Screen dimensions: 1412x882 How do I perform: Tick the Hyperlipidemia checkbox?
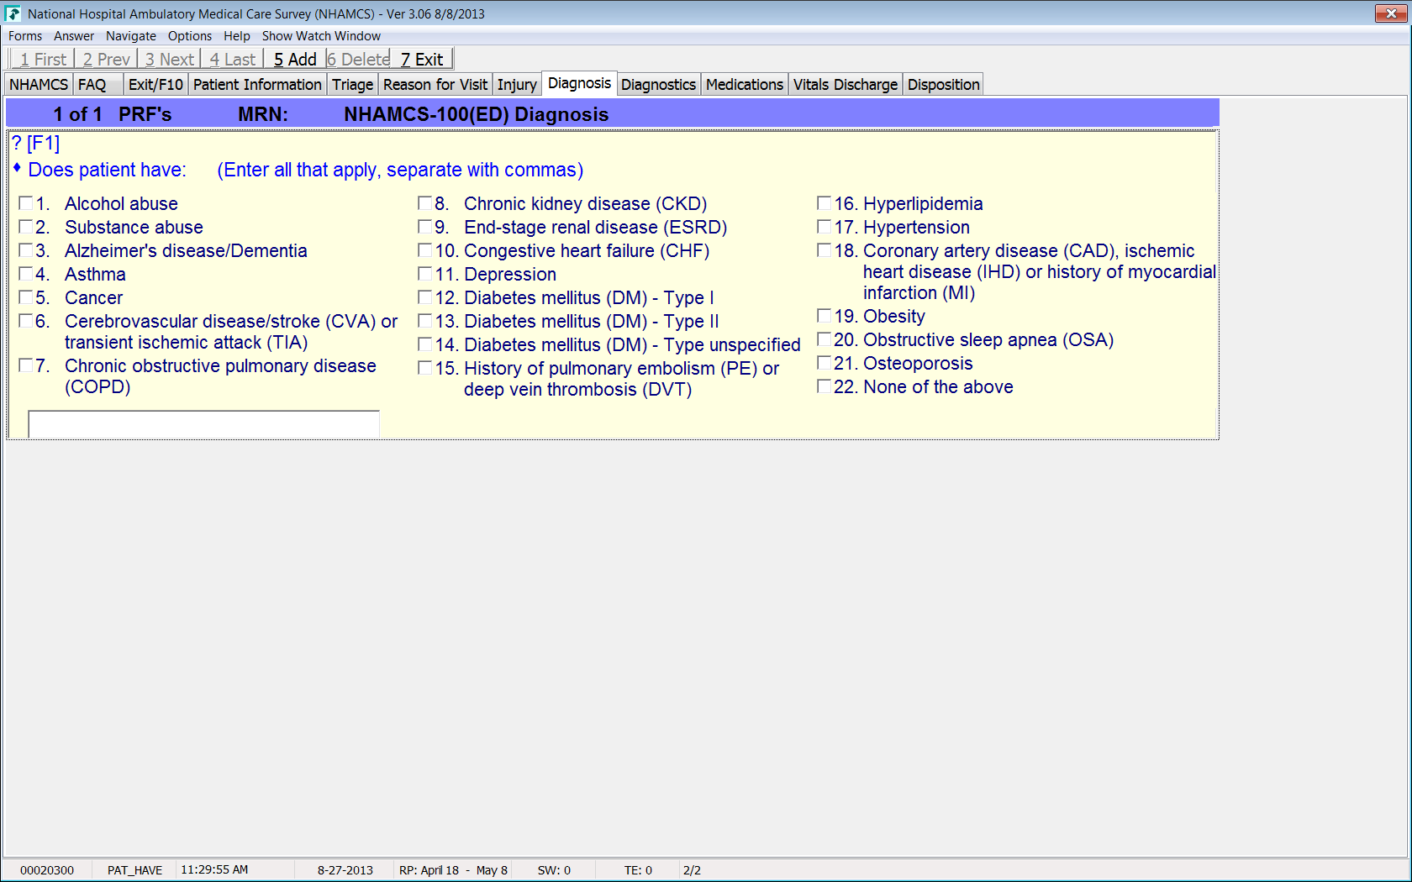tap(825, 203)
